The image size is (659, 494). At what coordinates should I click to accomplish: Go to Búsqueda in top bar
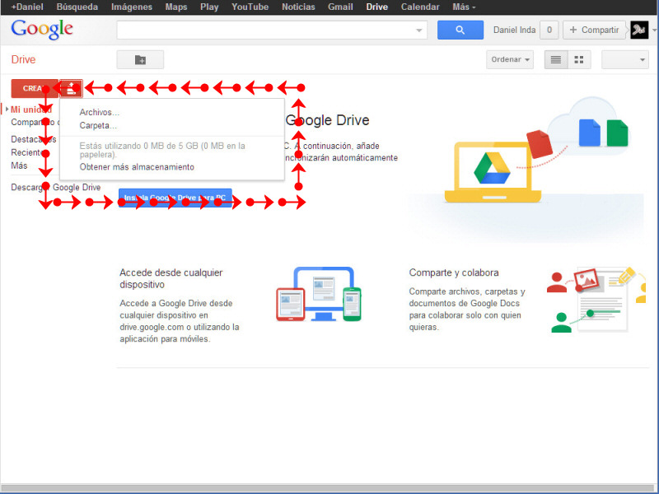[x=77, y=7]
